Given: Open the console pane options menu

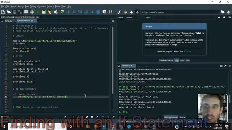Looking at the screenshot, I should pyautogui.click(x=229, y=66).
